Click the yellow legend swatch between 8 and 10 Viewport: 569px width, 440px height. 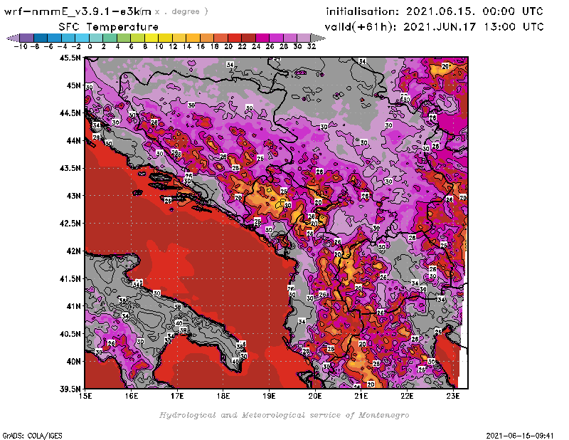151,38
